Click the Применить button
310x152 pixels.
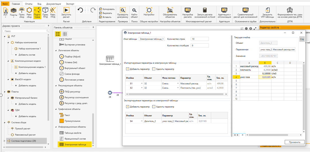click(x=294, y=142)
